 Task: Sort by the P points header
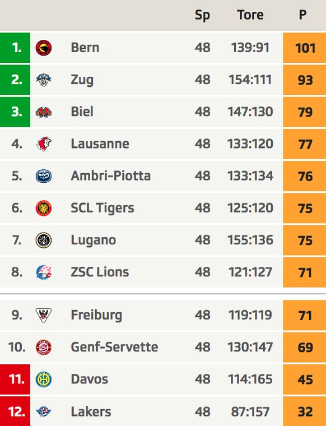pyautogui.click(x=303, y=15)
